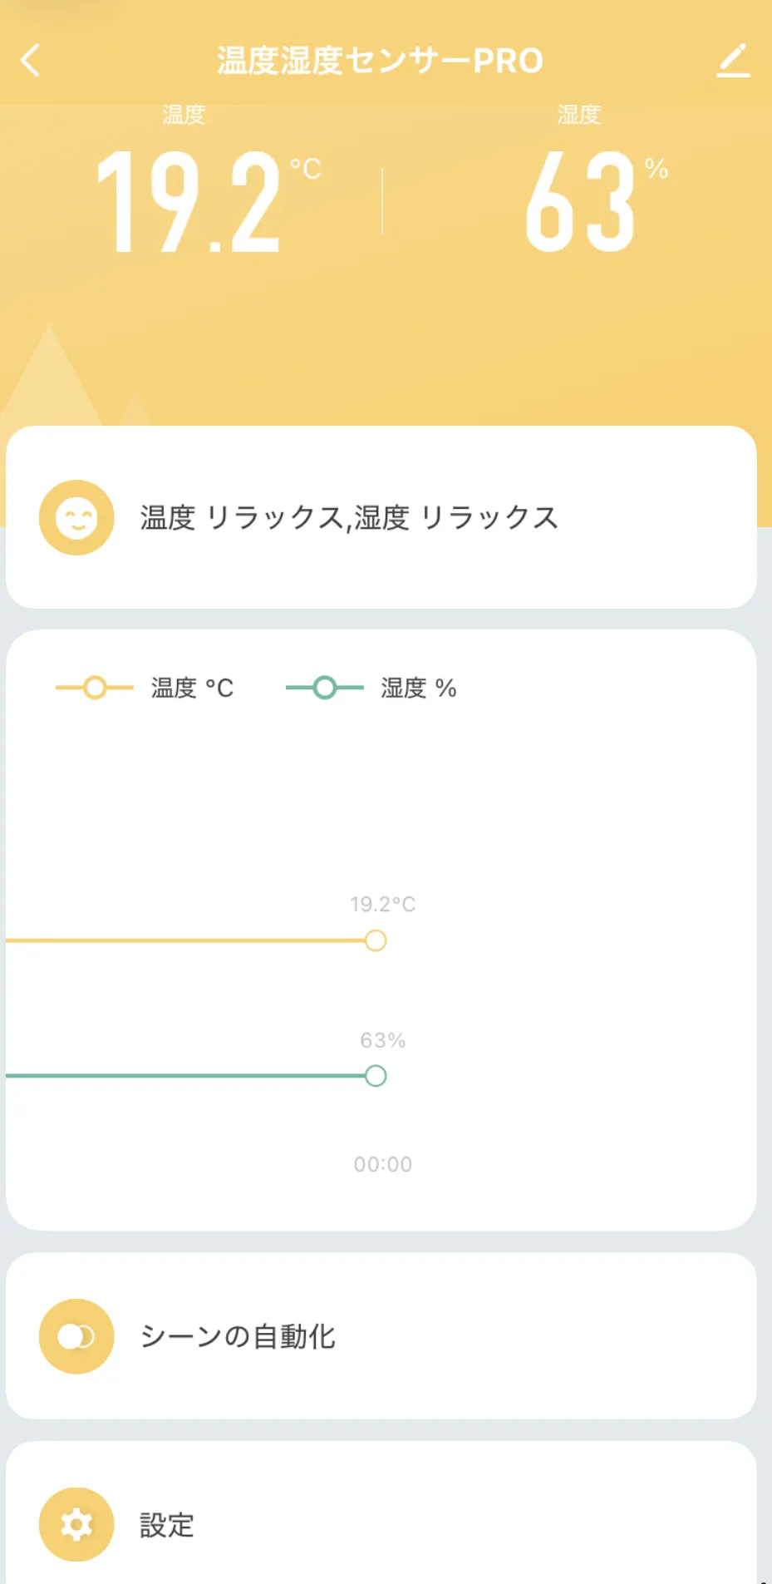
Task: Click the green humidity line in the chart
Action: point(183,1076)
